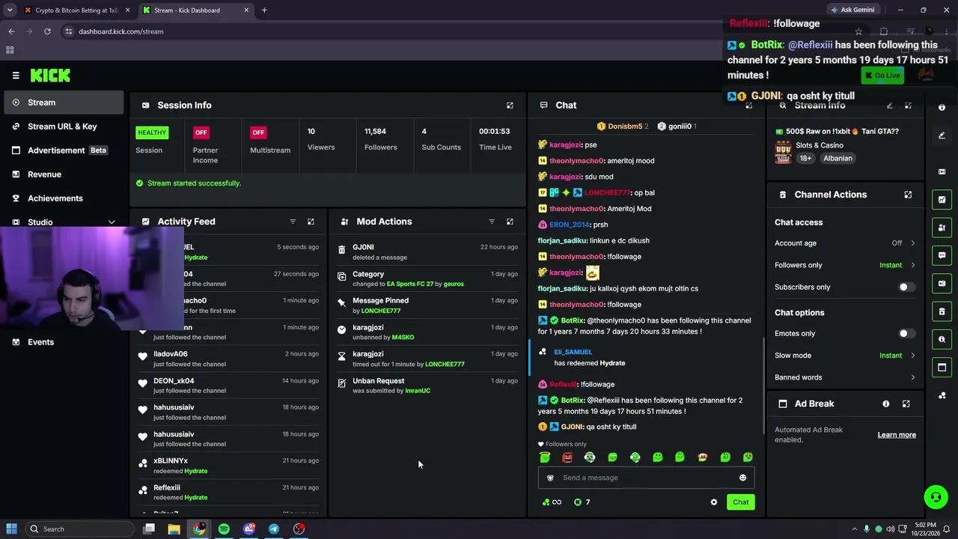Screen dimensions: 958x539
Task: Open Slow mode setting
Action: click(845, 356)
